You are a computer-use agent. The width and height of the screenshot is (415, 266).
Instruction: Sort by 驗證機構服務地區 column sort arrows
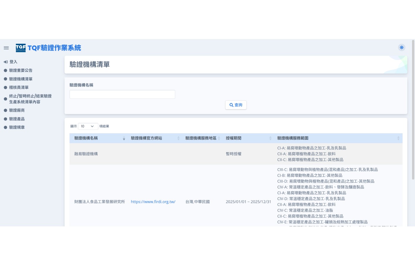coord(219,138)
